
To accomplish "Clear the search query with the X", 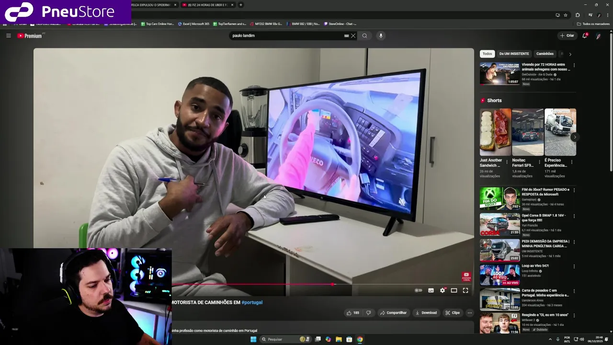I will click(x=353, y=35).
